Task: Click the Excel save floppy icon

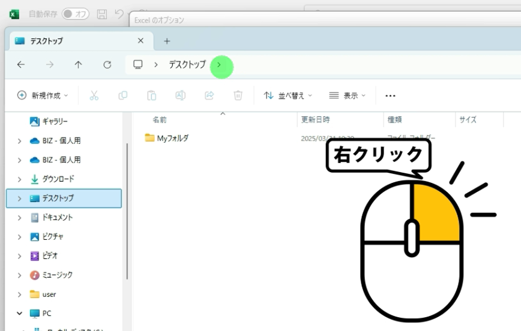Action: [101, 14]
